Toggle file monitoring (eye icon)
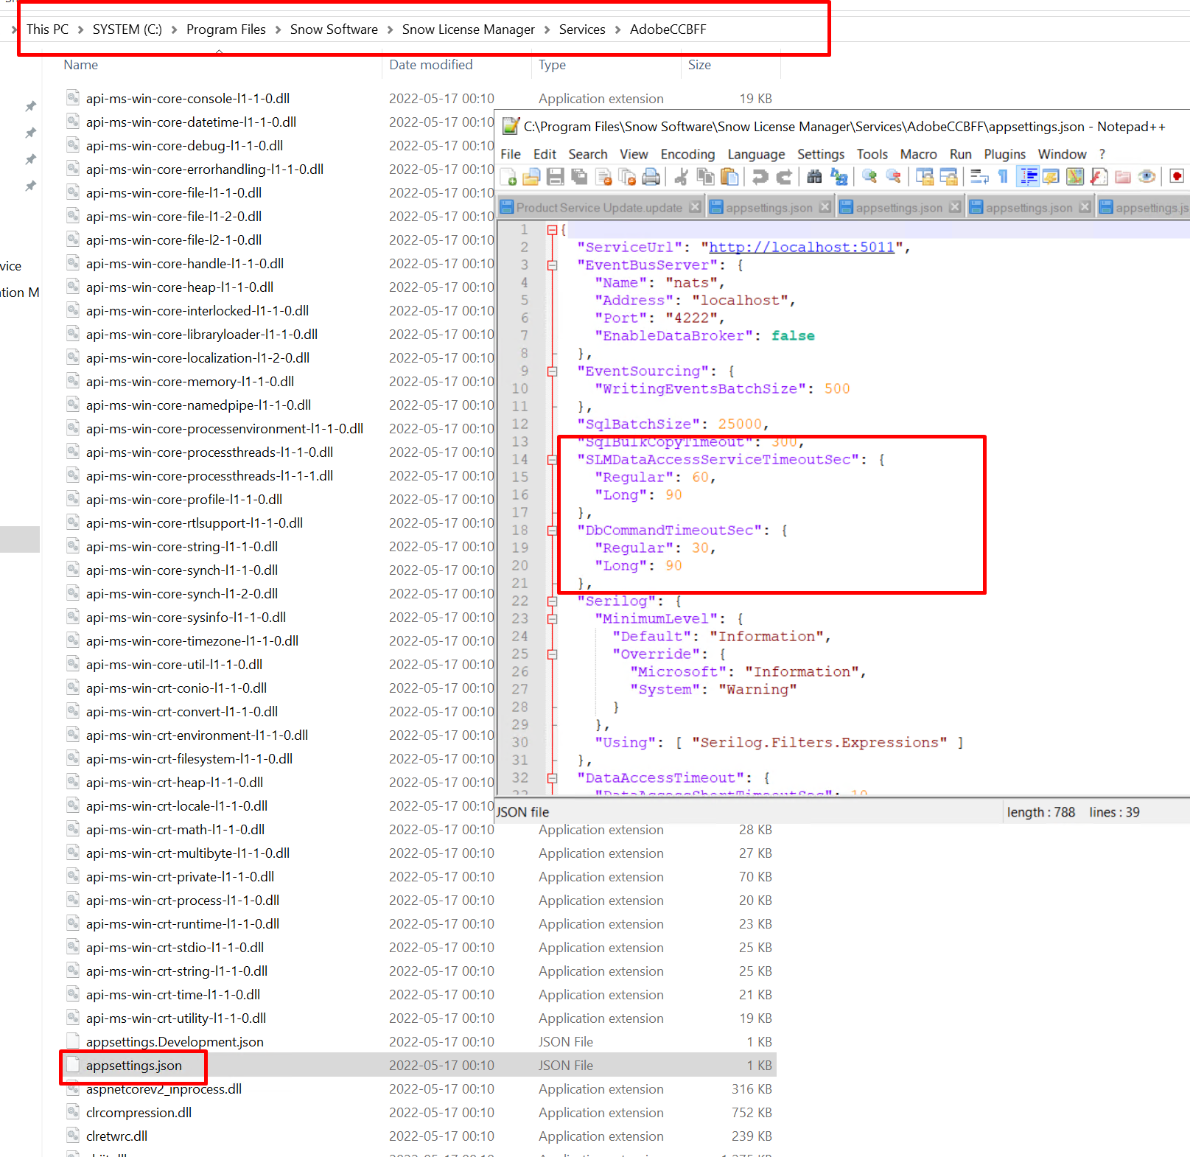Image resolution: width=1190 pixels, height=1157 pixels. [x=1147, y=177]
